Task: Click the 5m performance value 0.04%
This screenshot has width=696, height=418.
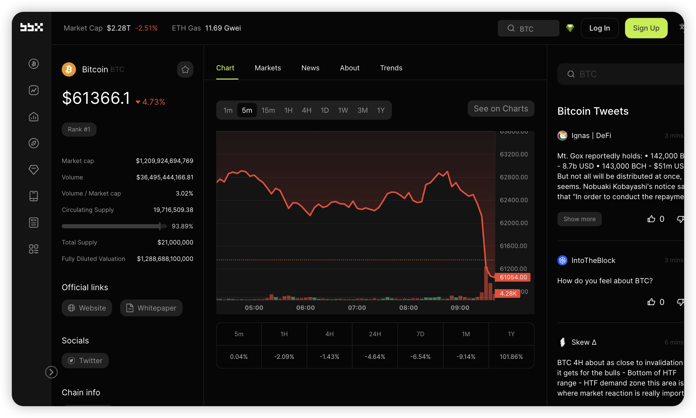Action: pos(239,357)
